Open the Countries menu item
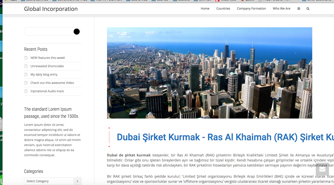The width and height of the screenshot is (334, 185). tap(223, 9)
